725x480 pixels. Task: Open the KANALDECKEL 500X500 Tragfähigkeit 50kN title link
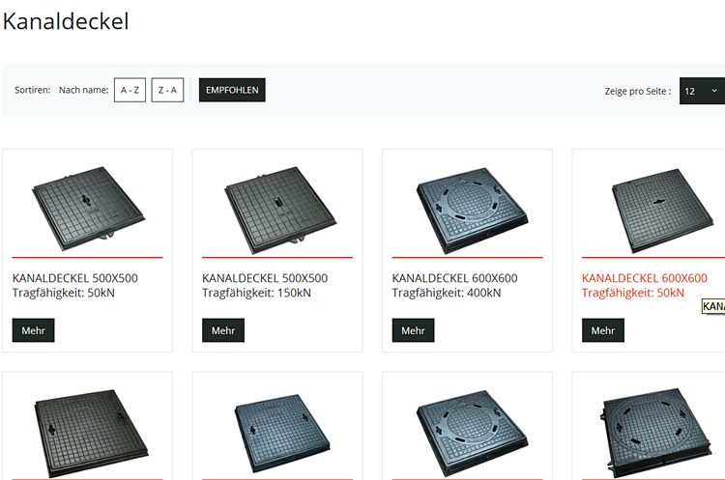click(74, 286)
